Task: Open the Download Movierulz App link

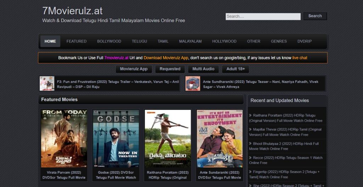Action: [x=166, y=58]
